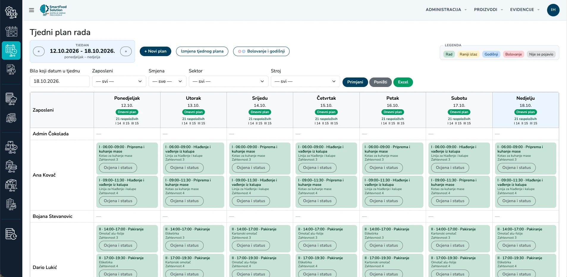This screenshot has height=277, width=567.
Task: Go to previous week with left arrow
Action: pos(39,51)
